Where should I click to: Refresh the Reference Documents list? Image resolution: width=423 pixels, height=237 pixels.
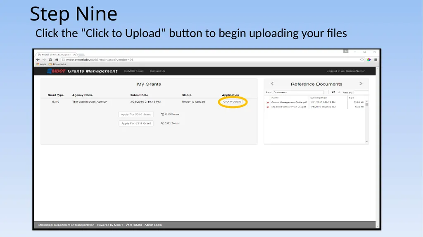coord(333,92)
